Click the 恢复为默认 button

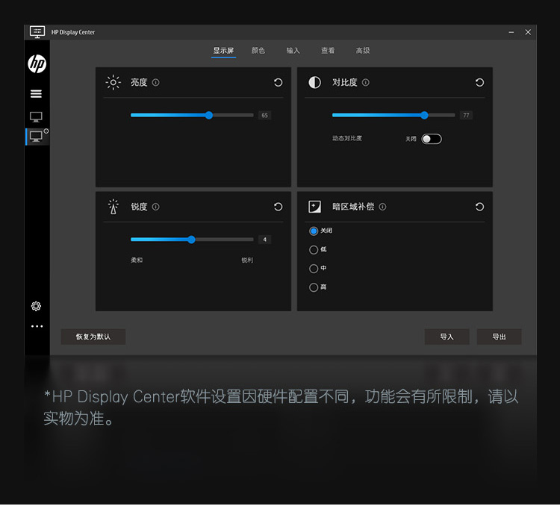coord(93,337)
